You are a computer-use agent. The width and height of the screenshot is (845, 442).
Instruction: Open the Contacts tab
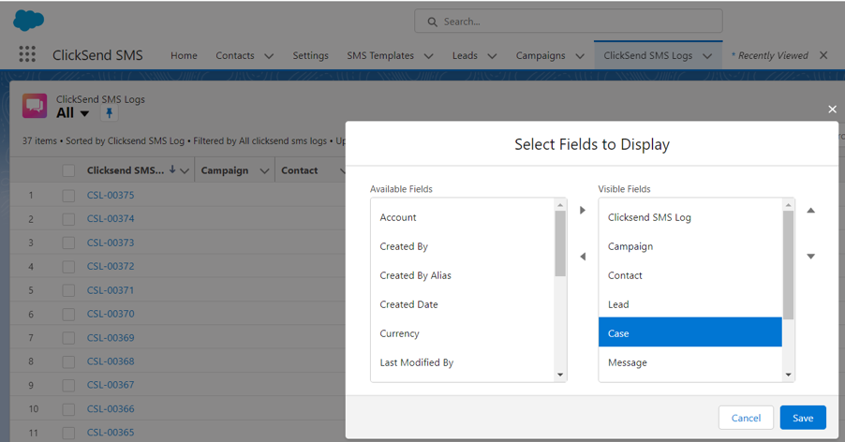tap(235, 55)
